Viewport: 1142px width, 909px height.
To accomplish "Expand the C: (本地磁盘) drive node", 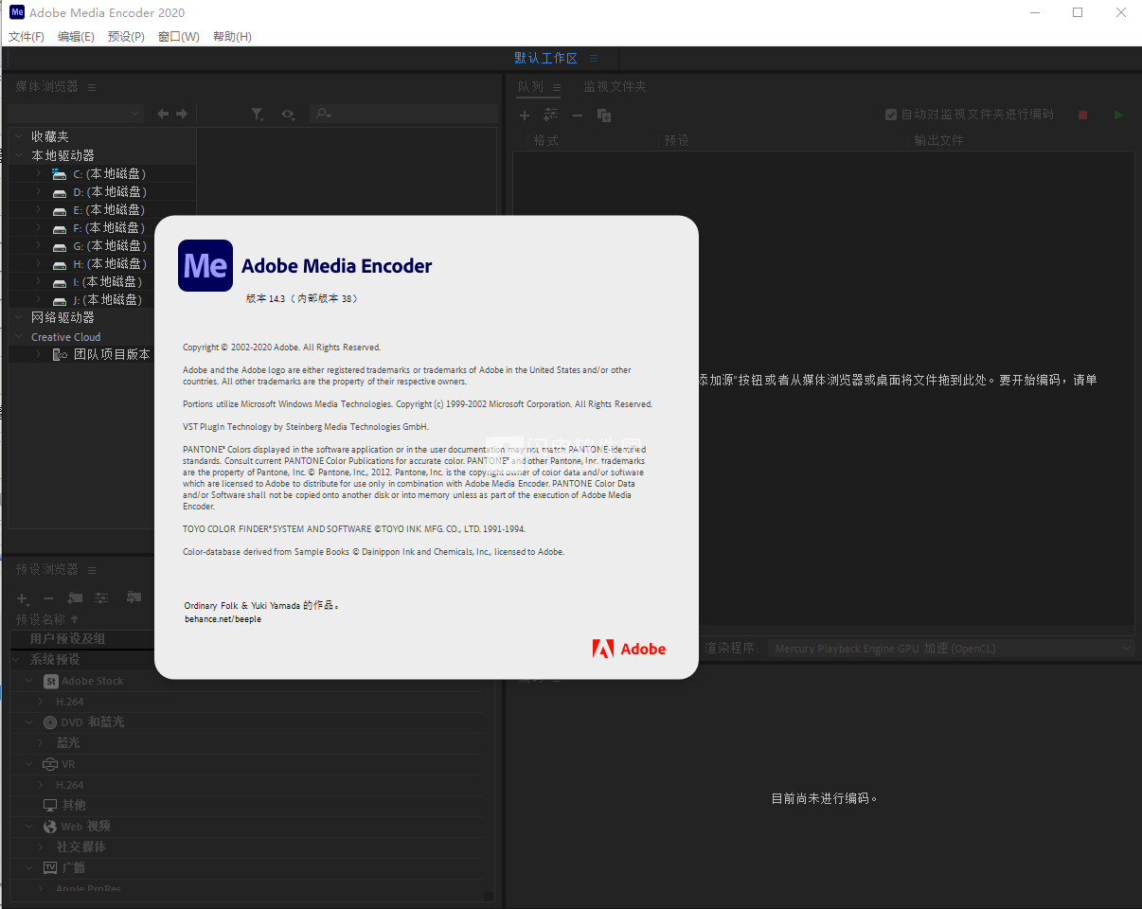I will 38,174.
